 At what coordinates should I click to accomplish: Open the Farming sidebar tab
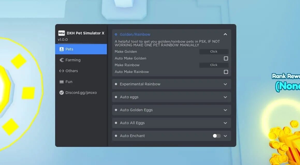tap(81, 60)
